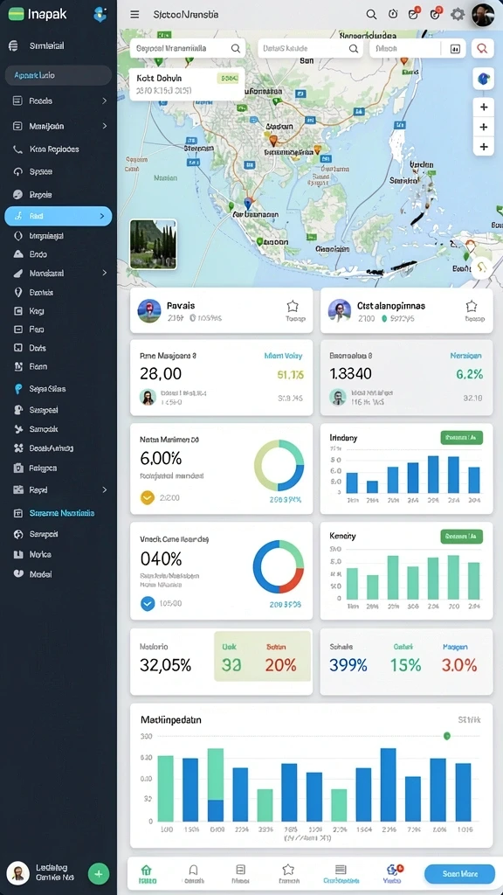Star the Pavais card

[x=293, y=306]
